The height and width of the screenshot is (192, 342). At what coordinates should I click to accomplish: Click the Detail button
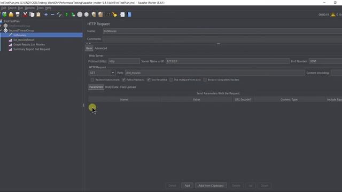click(172, 186)
